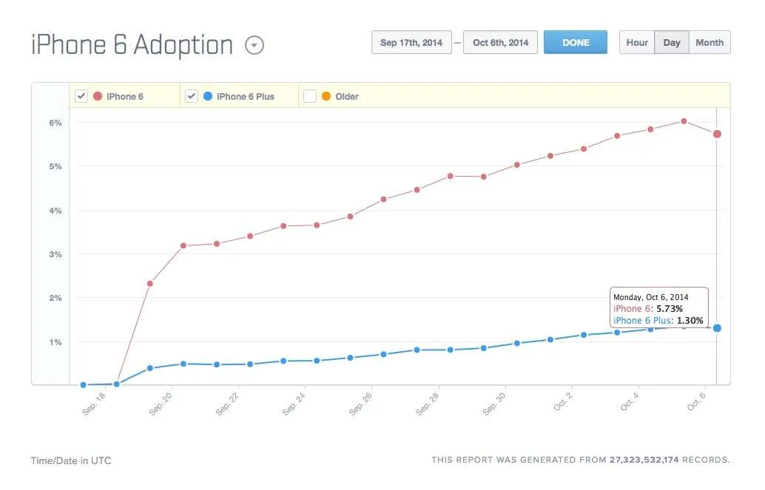Switch to Hour granularity
The image size is (765, 490).
[637, 42]
